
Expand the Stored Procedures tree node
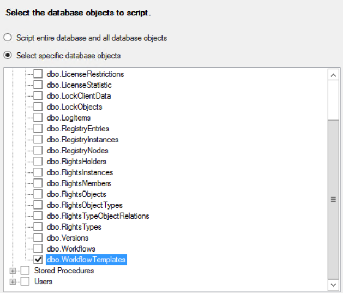(x=13, y=271)
